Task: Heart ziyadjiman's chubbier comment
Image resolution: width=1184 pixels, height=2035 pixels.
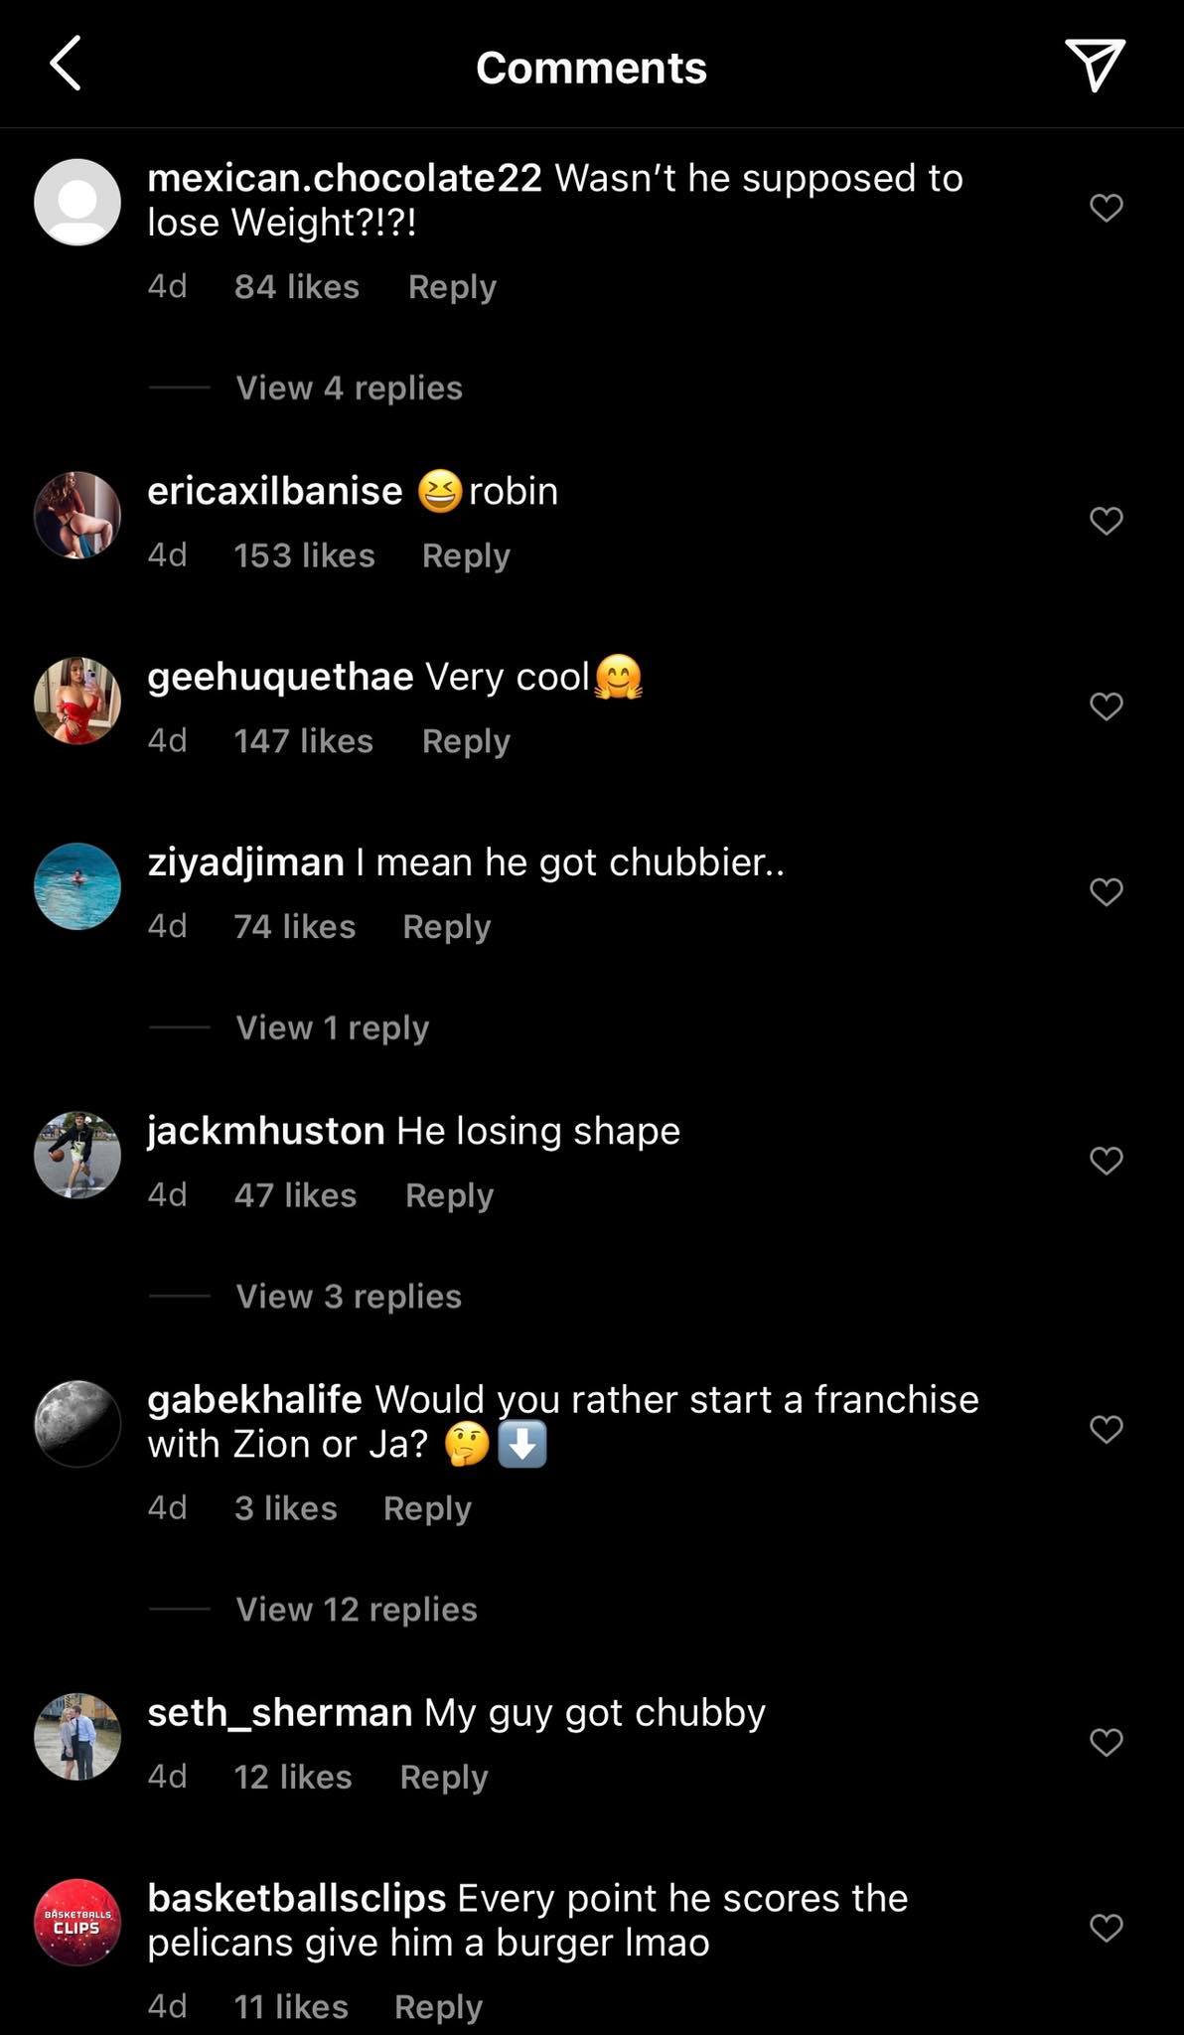Action: pyautogui.click(x=1106, y=892)
